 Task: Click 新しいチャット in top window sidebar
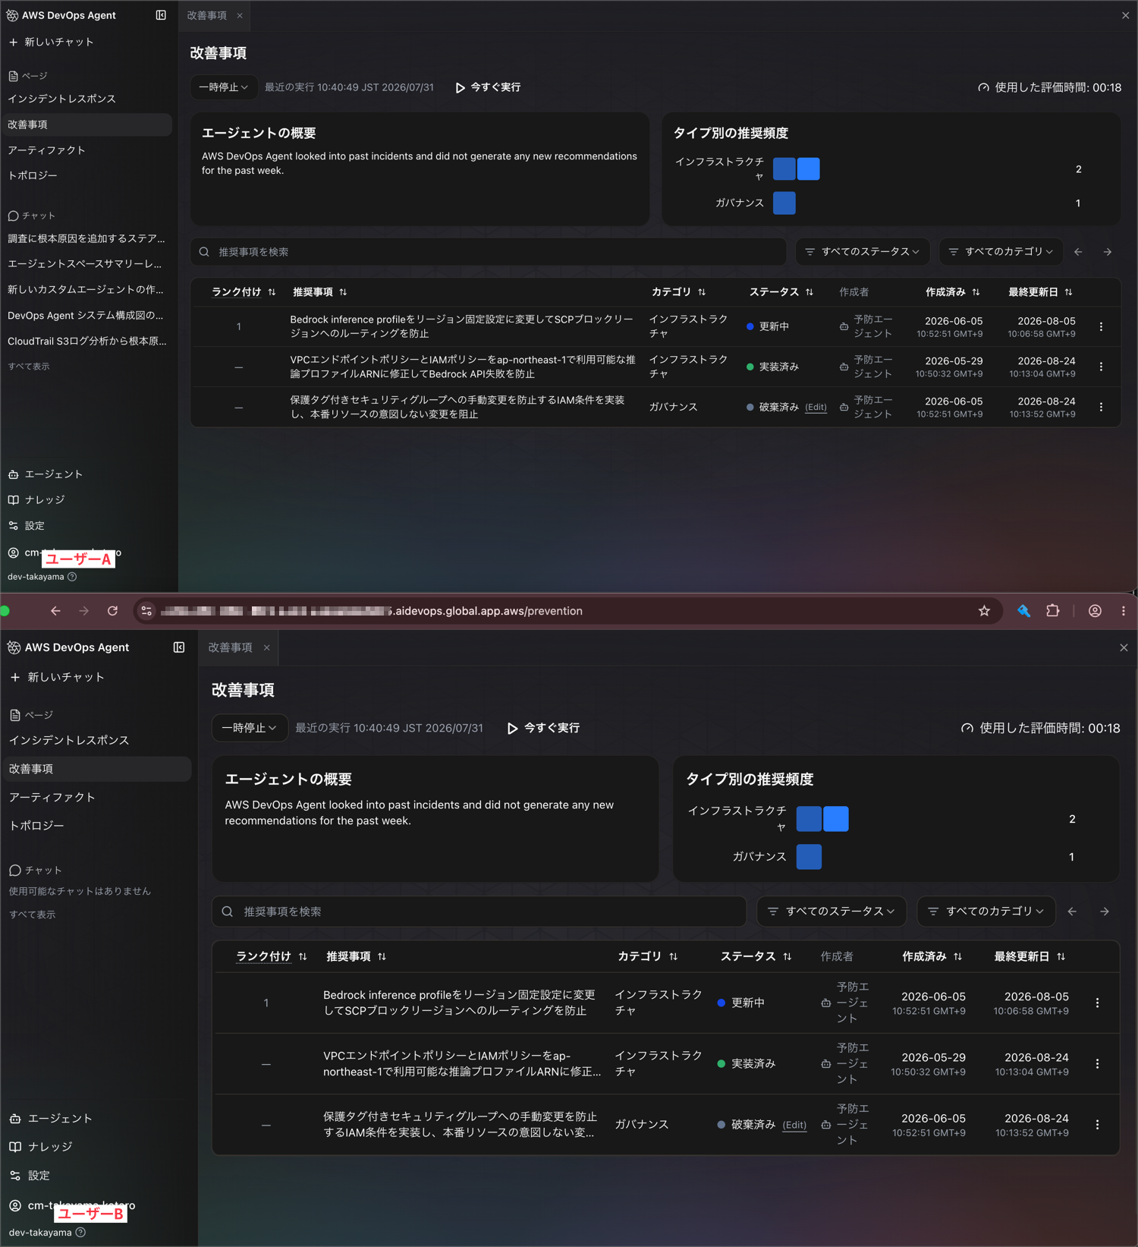[52, 42]
